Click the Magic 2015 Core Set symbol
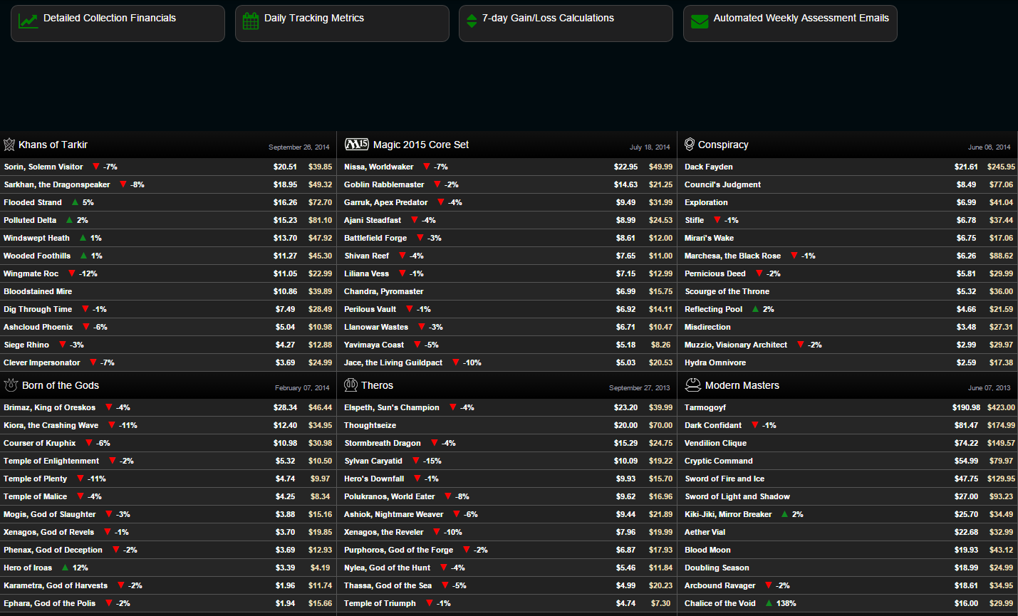Screen dimensions: 1018x616 point(357,145)
